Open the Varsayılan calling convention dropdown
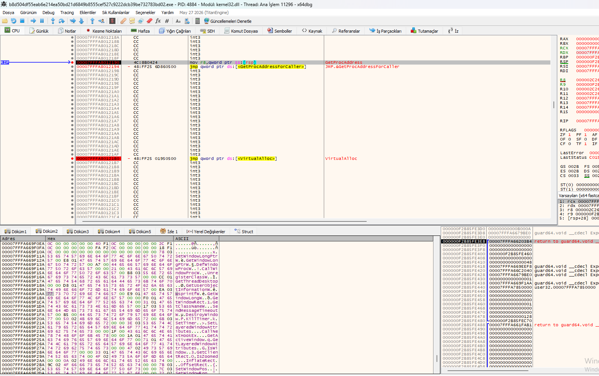 tap(579, 196)
